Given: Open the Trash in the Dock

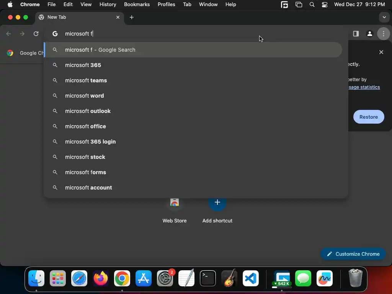Looking at the screenshot, I should (x=355, y=278).
